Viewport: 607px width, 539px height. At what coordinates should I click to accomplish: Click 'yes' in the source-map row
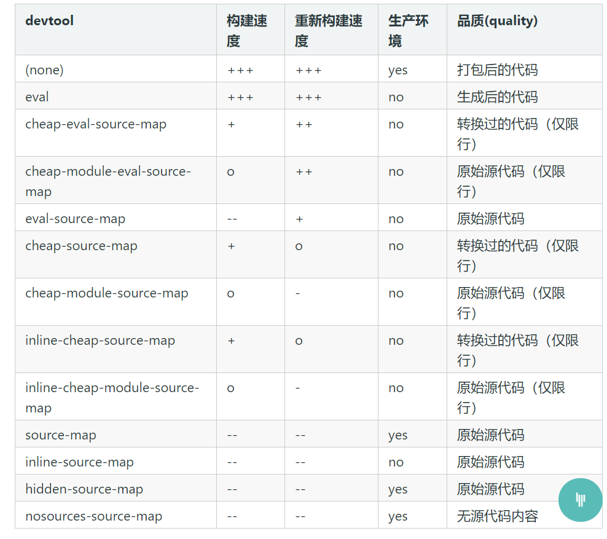click(398, 436)
